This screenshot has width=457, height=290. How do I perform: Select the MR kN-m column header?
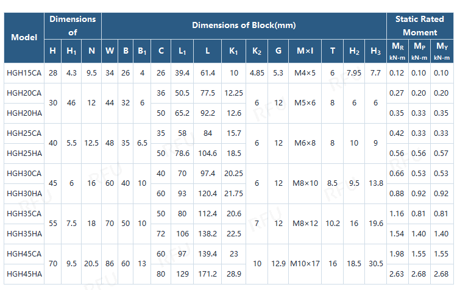[x=397, y=51]
